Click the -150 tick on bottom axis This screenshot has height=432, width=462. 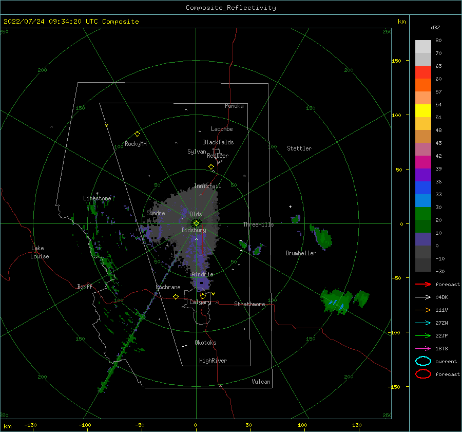(x=30, y=425)
